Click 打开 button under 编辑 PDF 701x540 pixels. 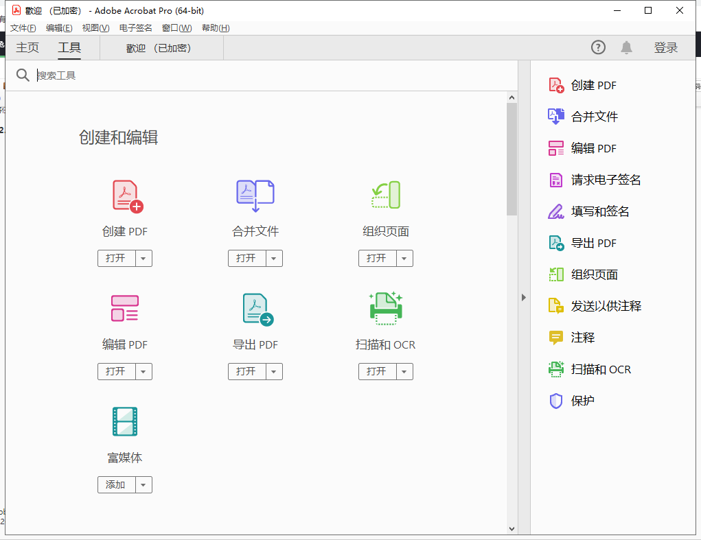[116, 372]
